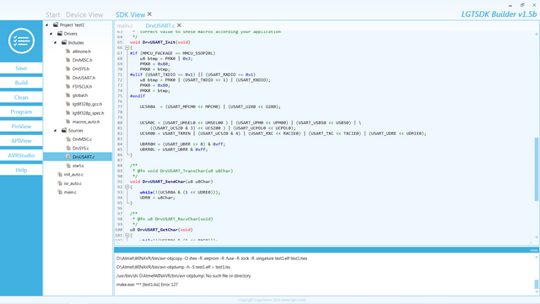Open DrvUSART.h from the Includes list
The width and height of the screenshot is (540, 304).
pos(84,78)
